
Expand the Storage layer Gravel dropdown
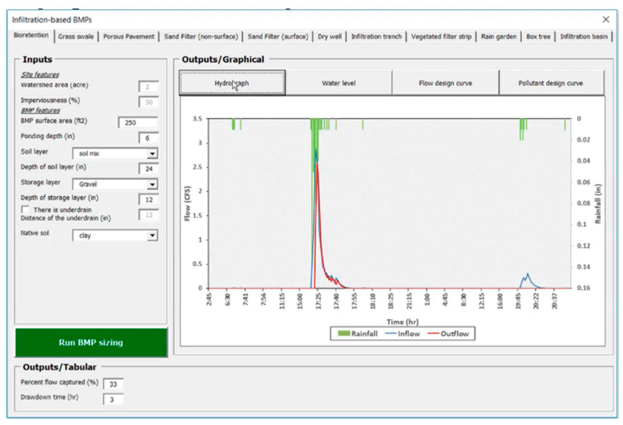click(x=152, y=184)
